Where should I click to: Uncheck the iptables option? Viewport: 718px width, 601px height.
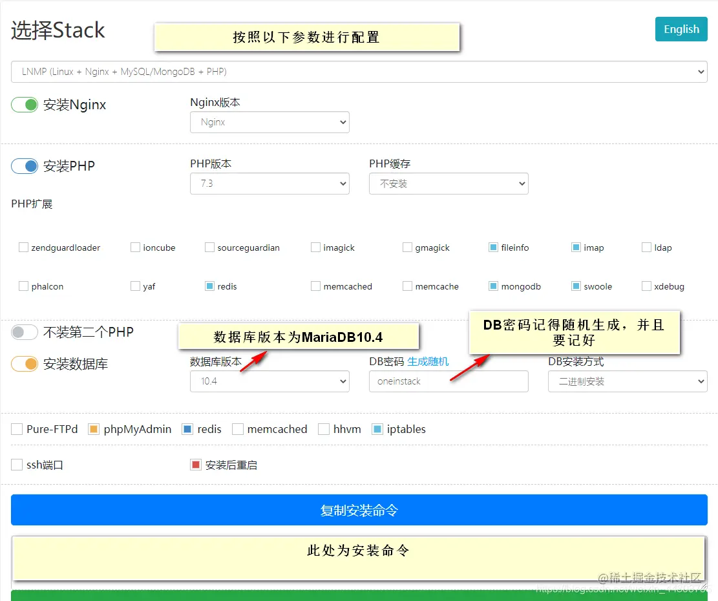pos(377,429)
